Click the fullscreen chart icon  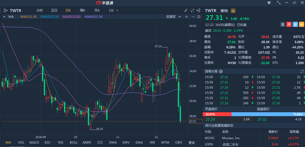[x=192, y=10]
